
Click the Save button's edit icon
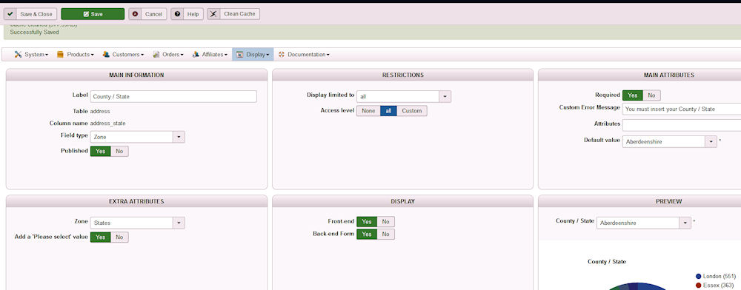[x=86, y=14]
